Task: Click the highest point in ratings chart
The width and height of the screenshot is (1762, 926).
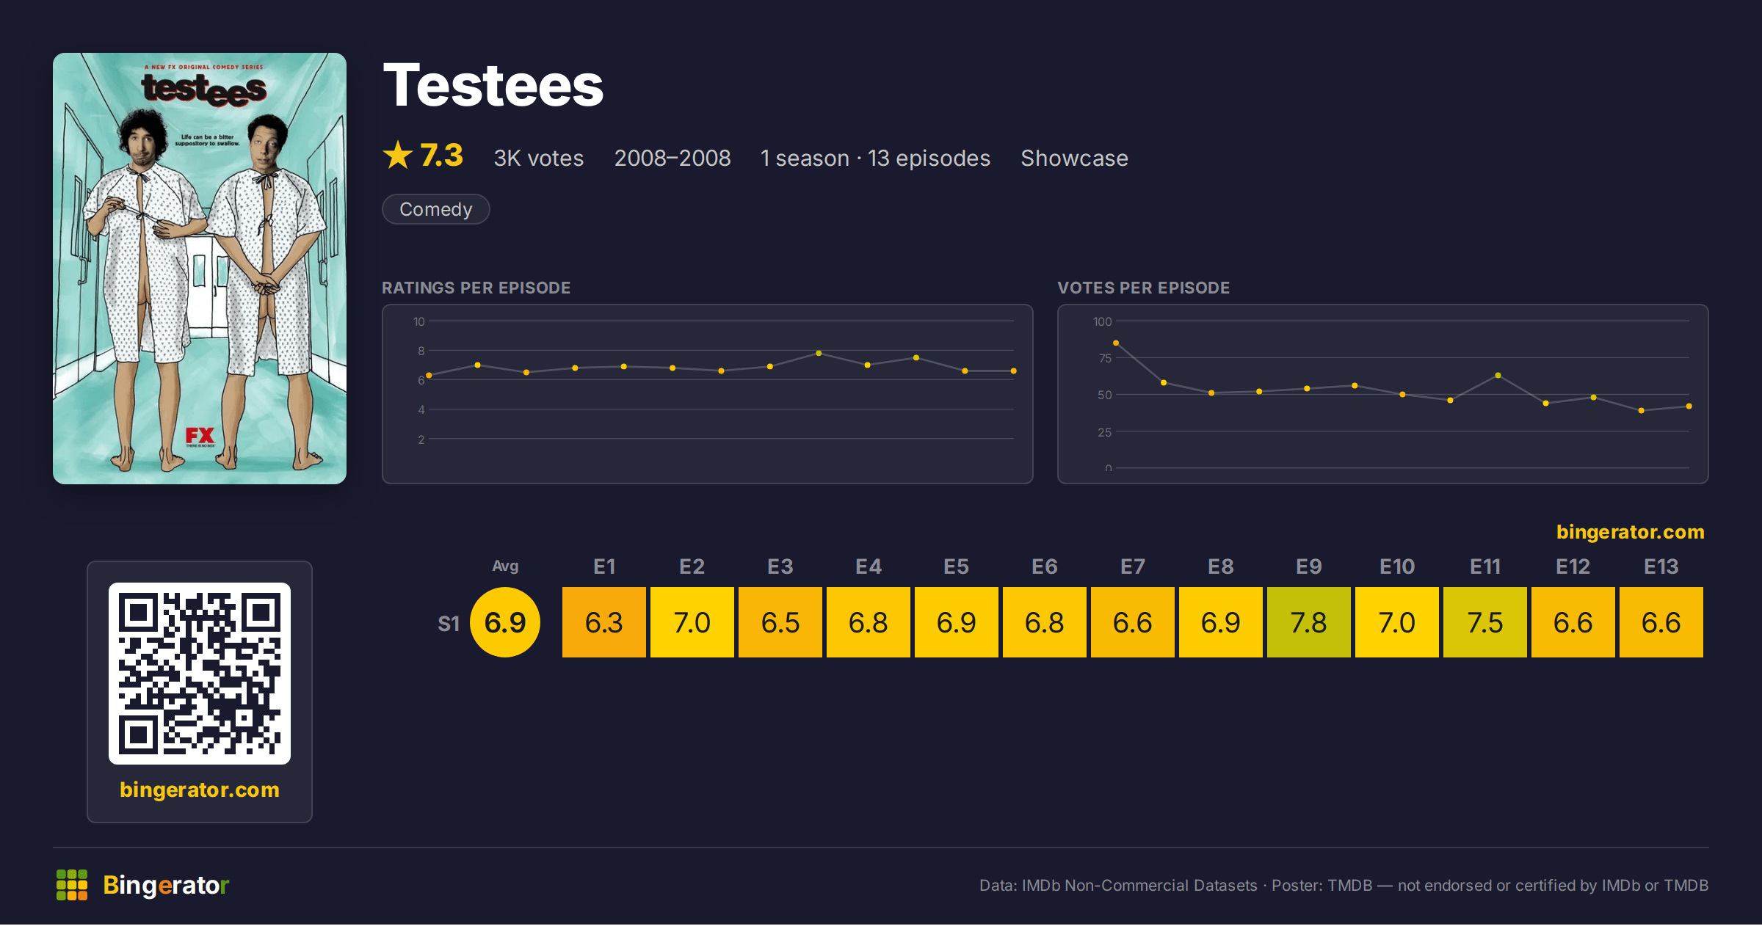Action: pos(819,353)
